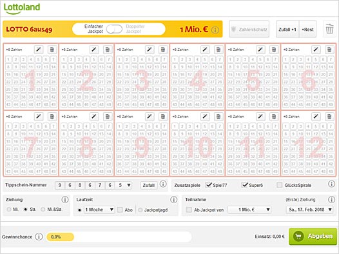Select the Jackpotjagd radio button
The height and width of the screenshot is (254, 339).
140,210
